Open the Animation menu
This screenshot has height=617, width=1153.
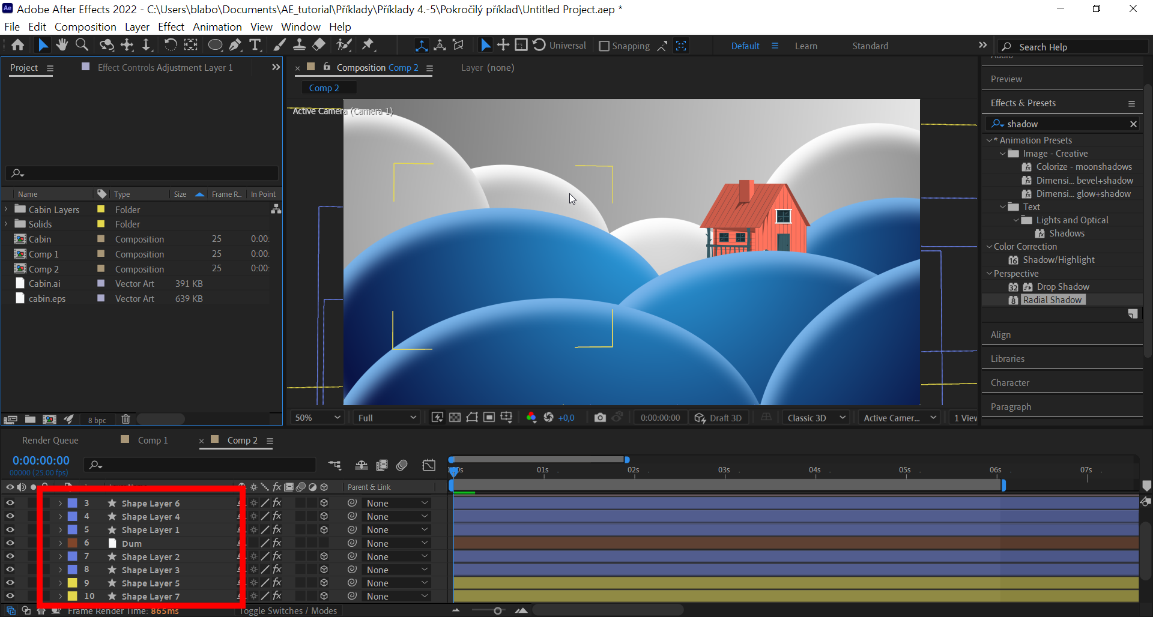tap(217, 26)
